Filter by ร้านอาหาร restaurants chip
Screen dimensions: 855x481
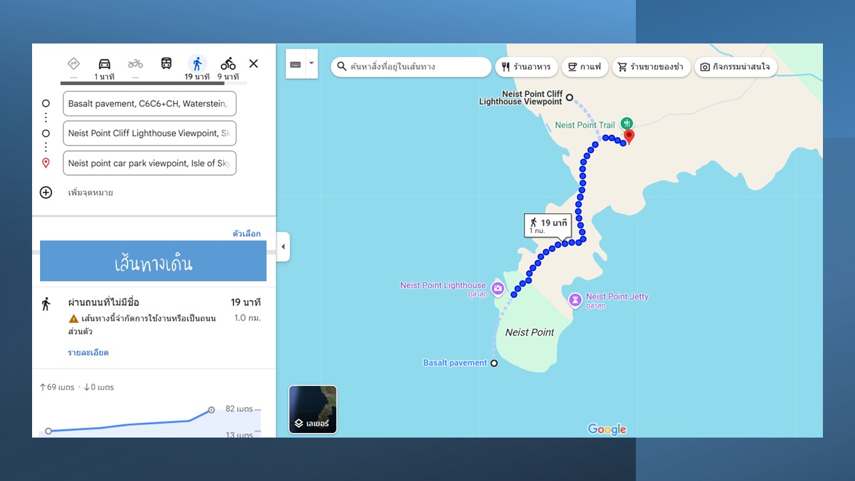[x=526, y=67]
